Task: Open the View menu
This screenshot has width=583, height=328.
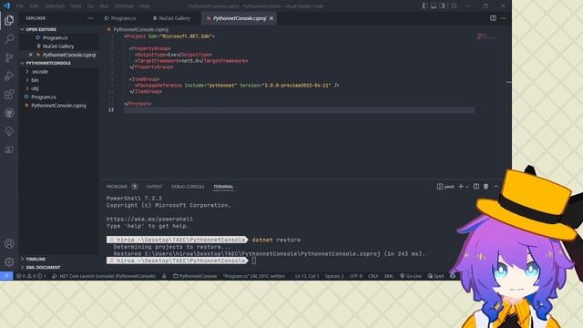Action: click(76, 6)
